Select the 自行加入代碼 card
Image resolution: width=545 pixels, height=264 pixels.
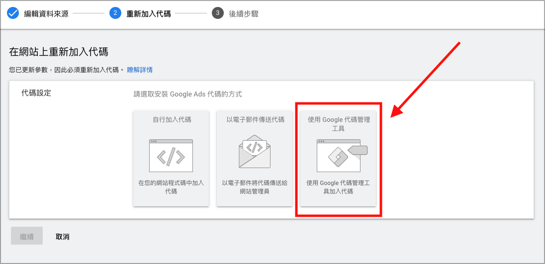point(171,159)
